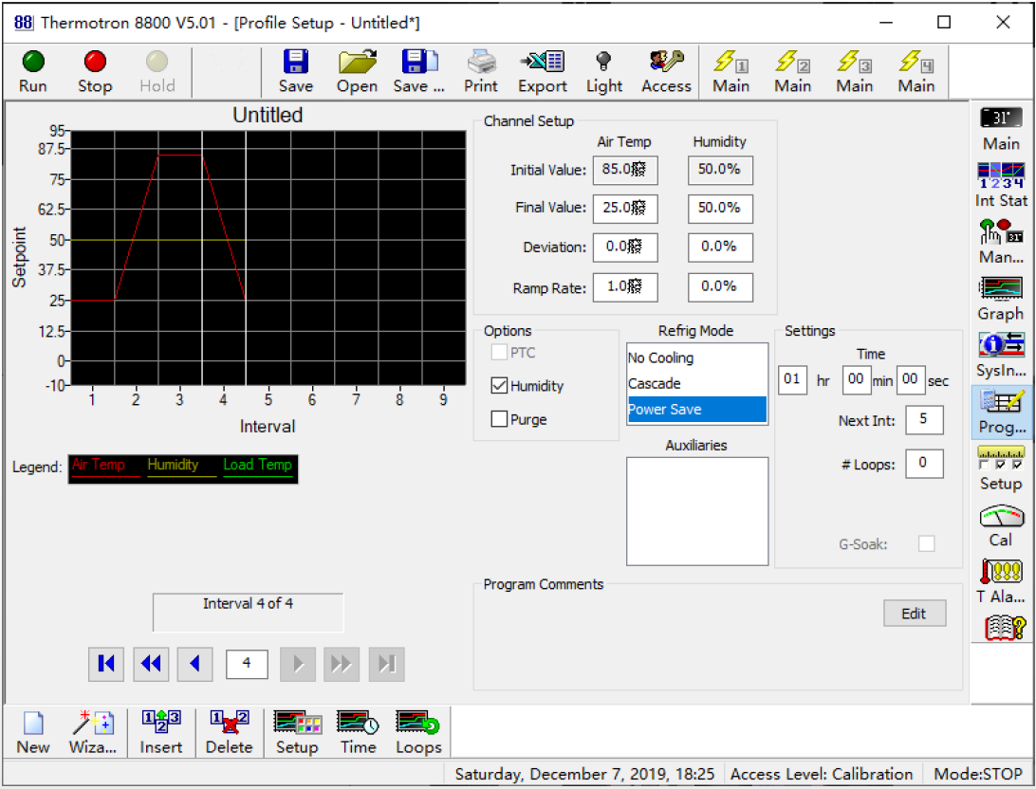Open the T Alarm panel

1001,582
